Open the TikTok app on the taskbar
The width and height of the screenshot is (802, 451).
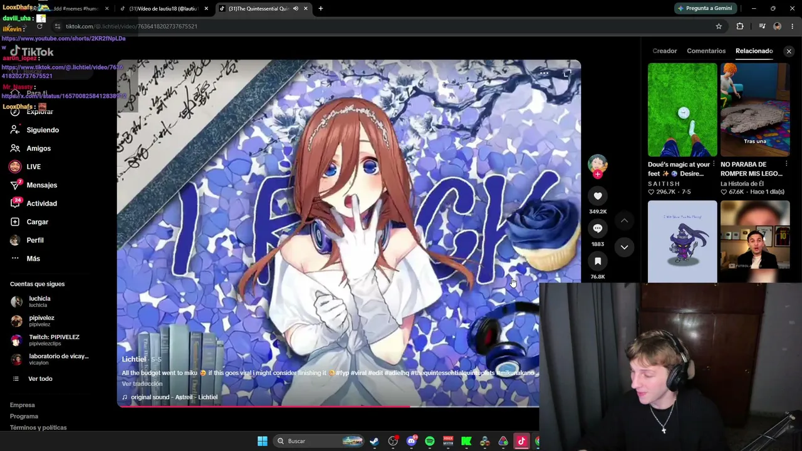click(521, 441)
